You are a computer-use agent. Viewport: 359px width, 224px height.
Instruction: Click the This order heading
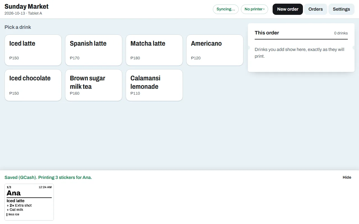267,33
